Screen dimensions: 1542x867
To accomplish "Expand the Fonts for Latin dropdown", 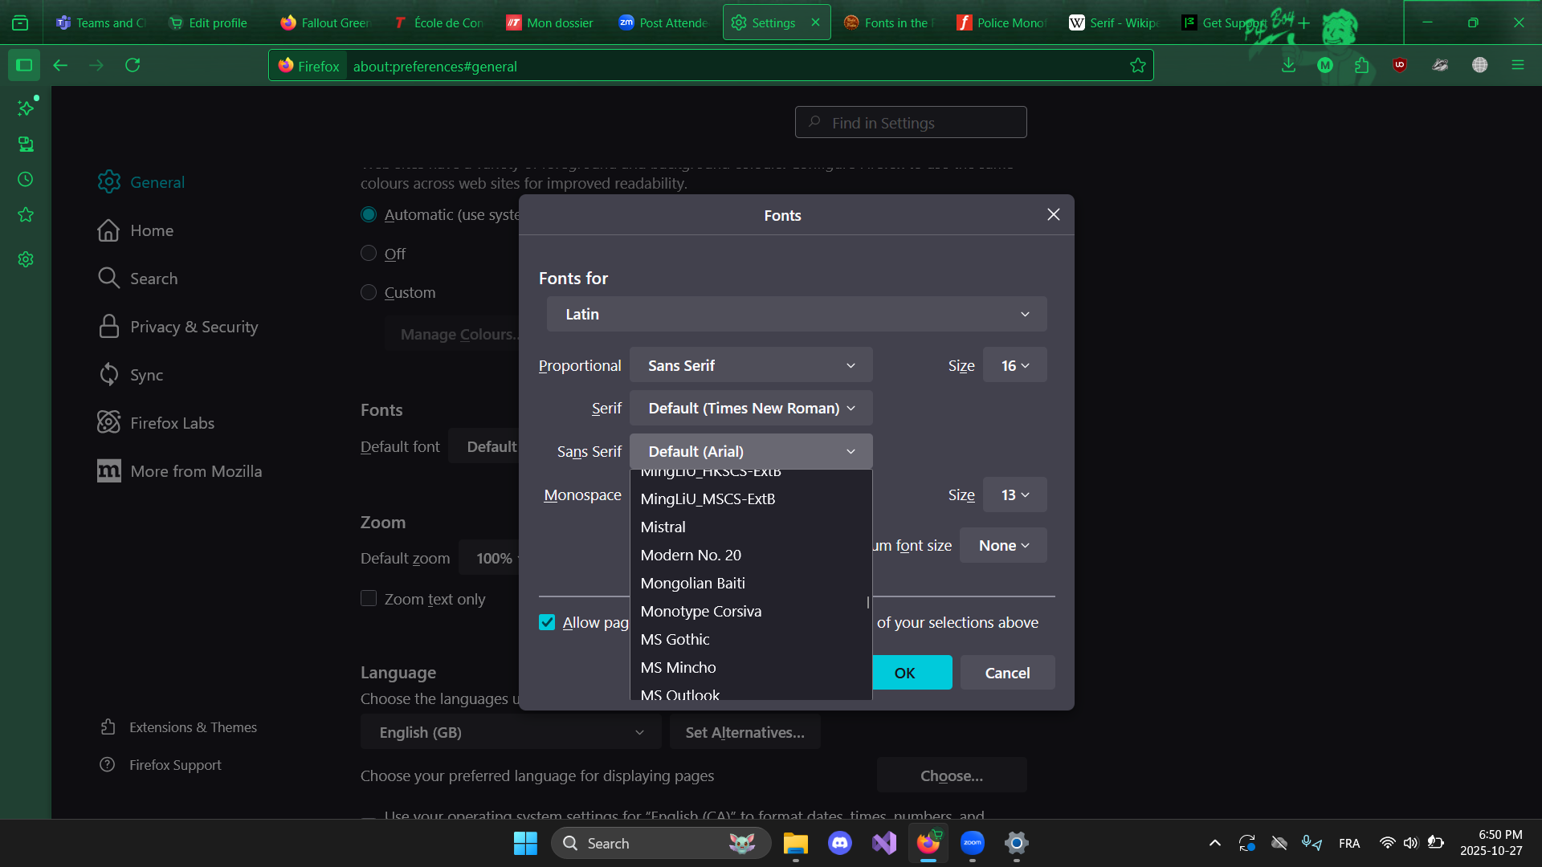I will click(796, 314).
